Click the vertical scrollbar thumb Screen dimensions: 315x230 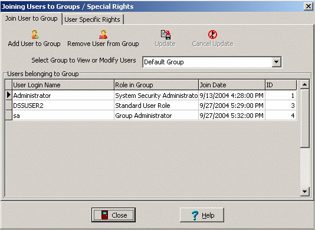tap(304, 119)
